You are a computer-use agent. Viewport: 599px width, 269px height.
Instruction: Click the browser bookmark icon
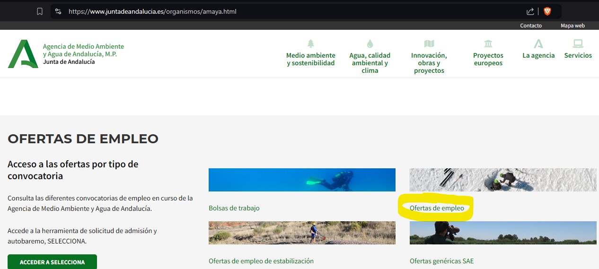coord(40,11)
